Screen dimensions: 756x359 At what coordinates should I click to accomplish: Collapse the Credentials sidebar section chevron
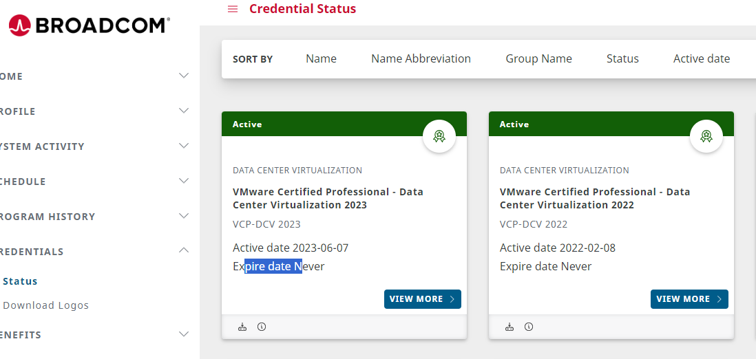coord(184,250)
